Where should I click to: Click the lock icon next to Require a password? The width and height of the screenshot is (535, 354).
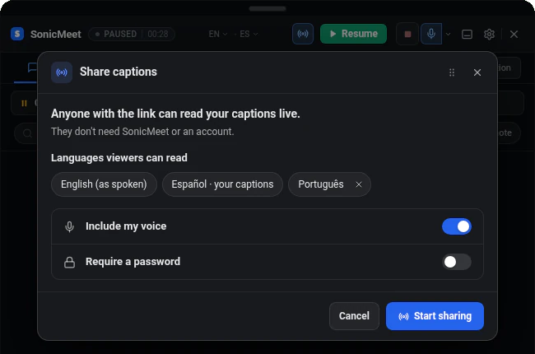(69, 262)
